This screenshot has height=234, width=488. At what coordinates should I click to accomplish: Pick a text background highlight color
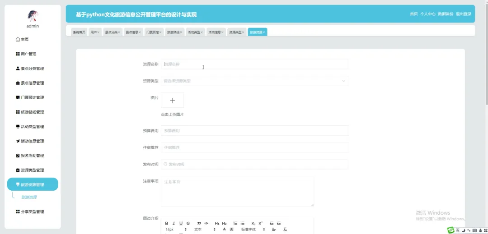coord(231,229)
